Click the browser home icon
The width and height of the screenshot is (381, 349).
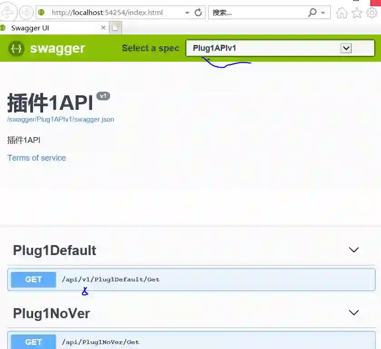[342, 13]
